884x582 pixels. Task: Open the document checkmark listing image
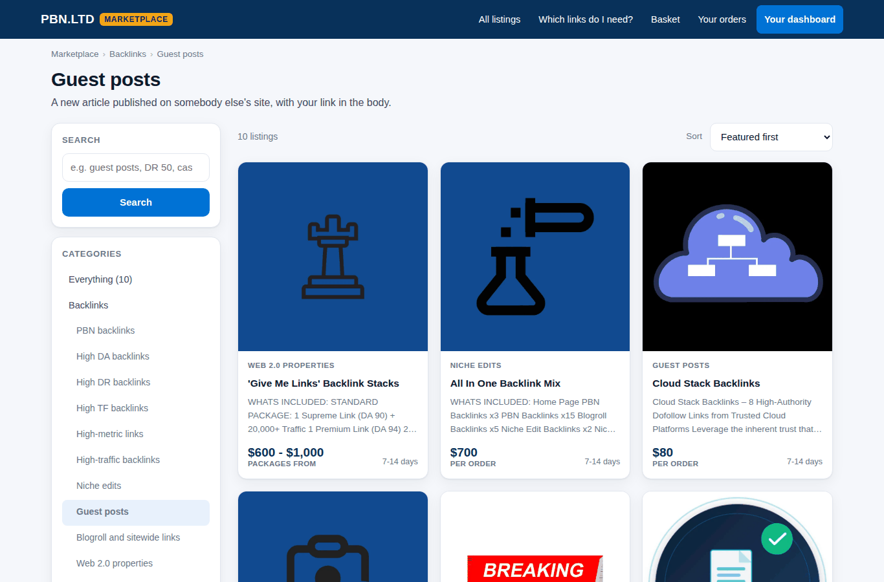tap(737, 537)
